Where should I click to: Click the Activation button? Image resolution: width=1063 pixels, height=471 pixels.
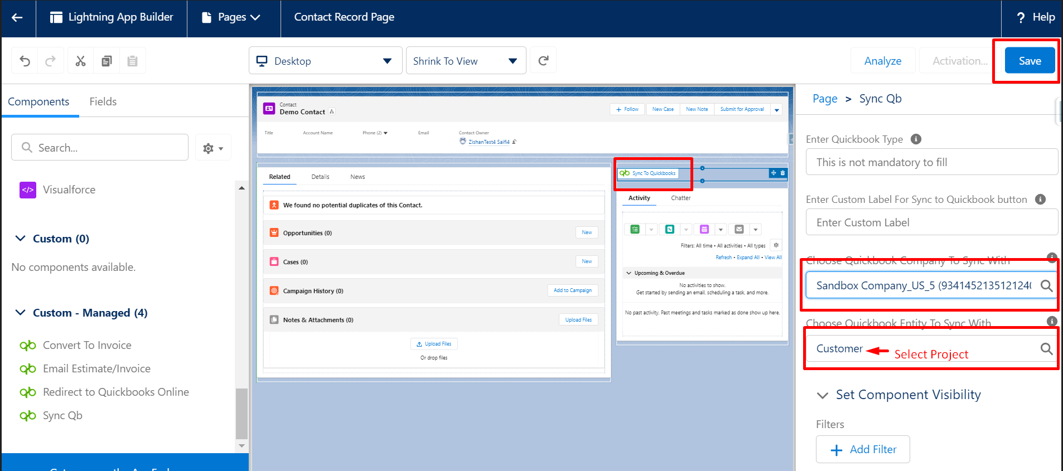960,61
